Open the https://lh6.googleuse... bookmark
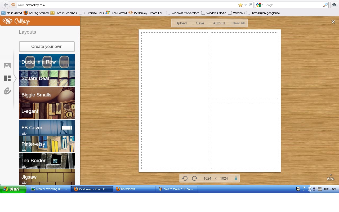339x212 pixels. pyautogui.click(x=264, y=13)
